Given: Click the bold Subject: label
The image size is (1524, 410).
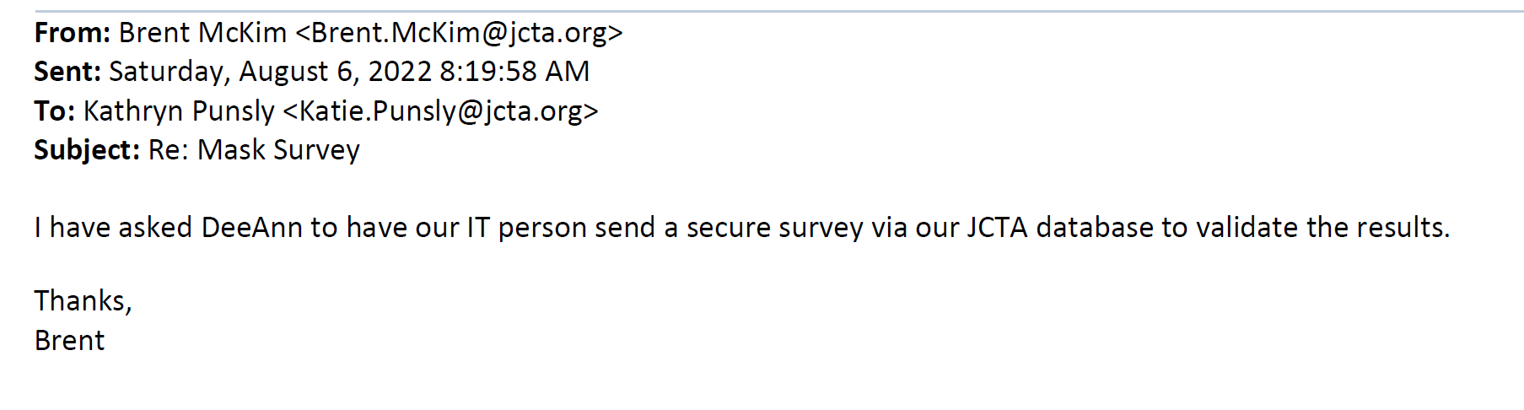Looking at the screenshot, I should [x=87, y=150].
